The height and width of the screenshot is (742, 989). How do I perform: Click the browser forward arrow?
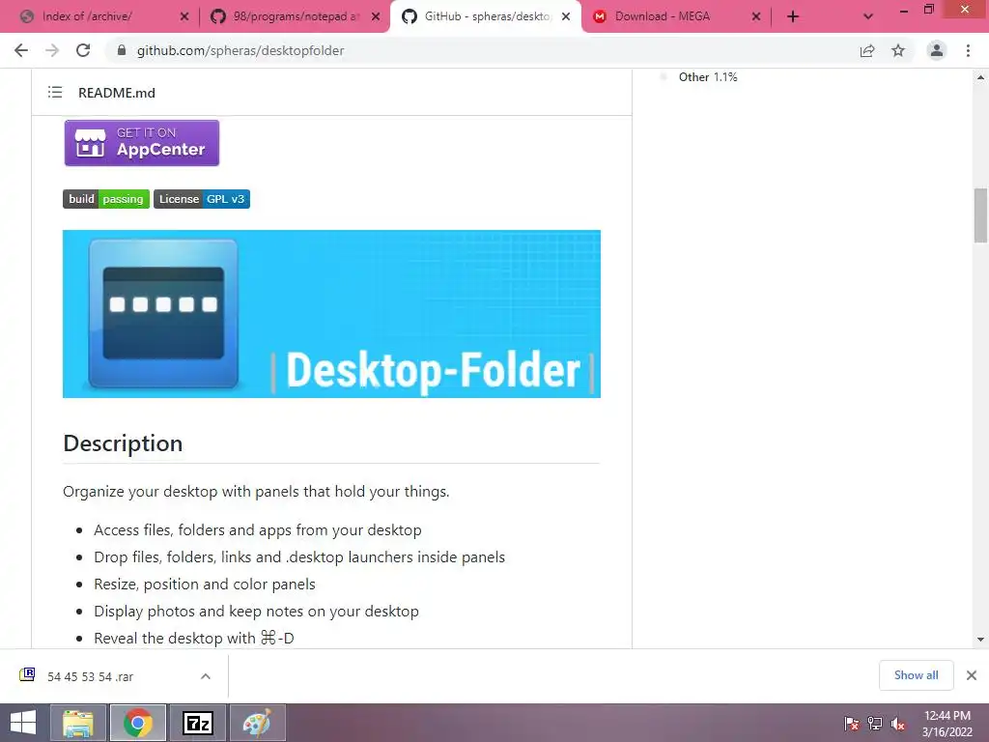coord(52,50)
